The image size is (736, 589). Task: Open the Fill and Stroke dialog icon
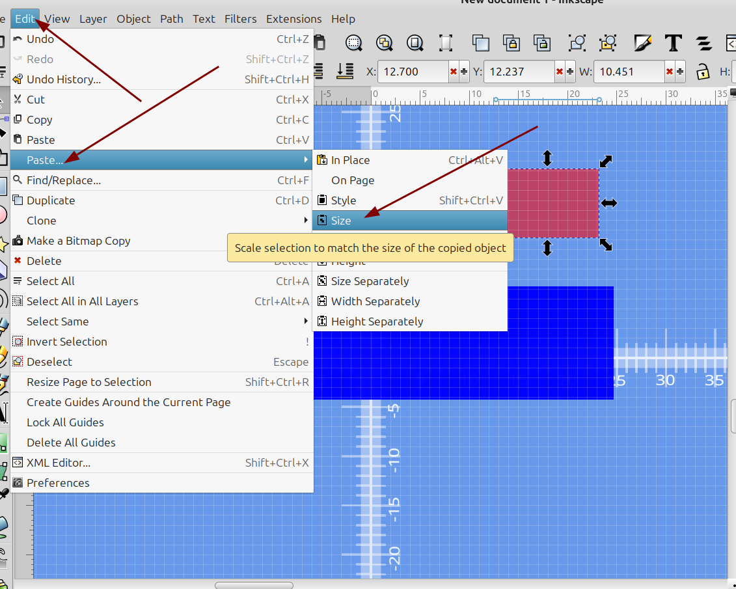(x=643, y=44)
